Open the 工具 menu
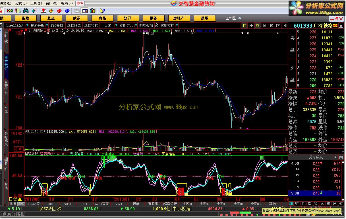The width and height of the screenshot is (346, 219). click(36, 3)
